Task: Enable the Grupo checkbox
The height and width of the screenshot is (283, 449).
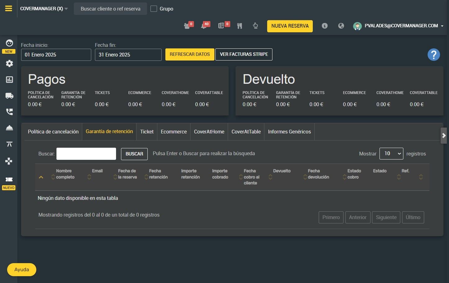Action: coord(154,9)
